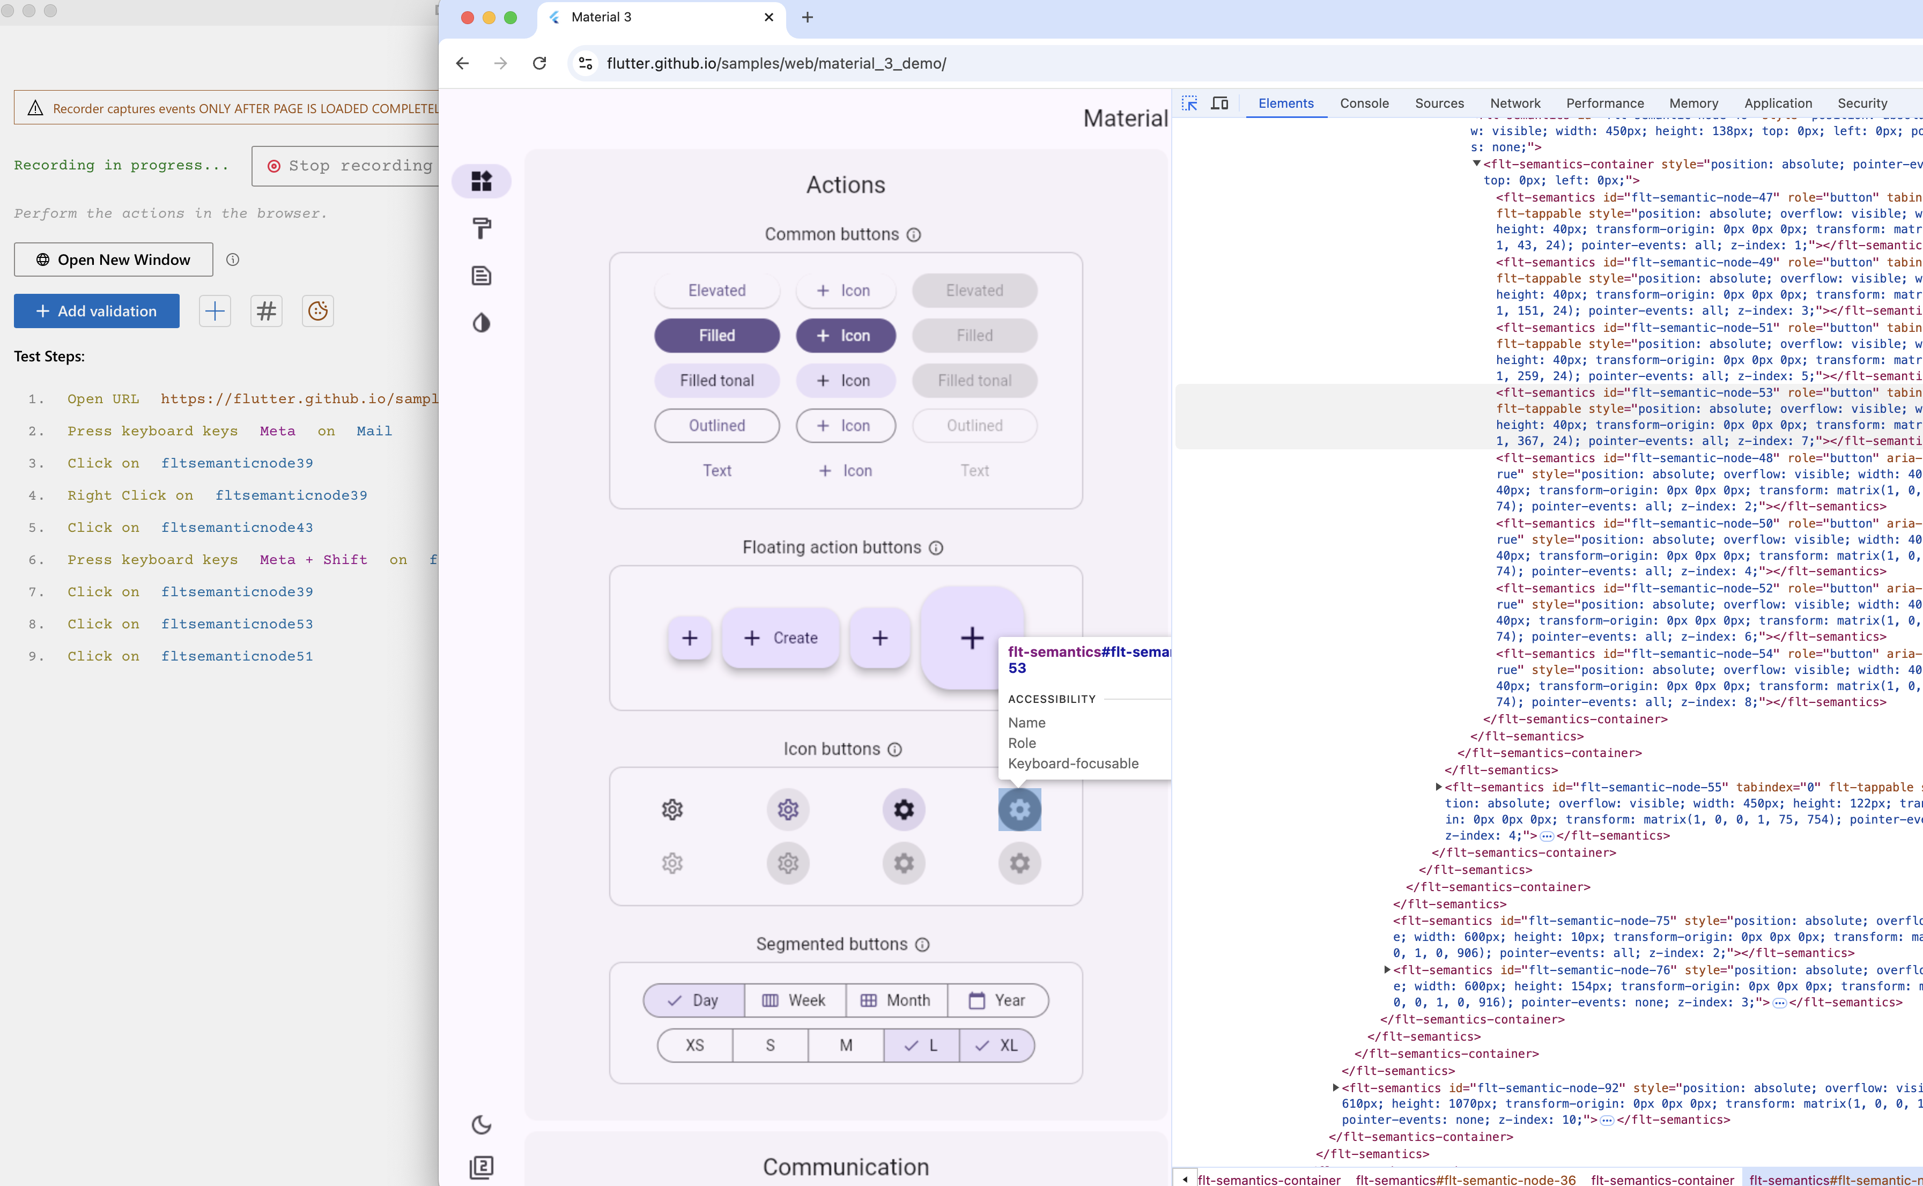1923x1186 pixels.
Task: Reload the page in the browser toolbar
Action: 539,63
